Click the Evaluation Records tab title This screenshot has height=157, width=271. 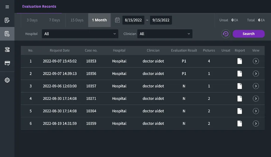(x=39, y=7)
